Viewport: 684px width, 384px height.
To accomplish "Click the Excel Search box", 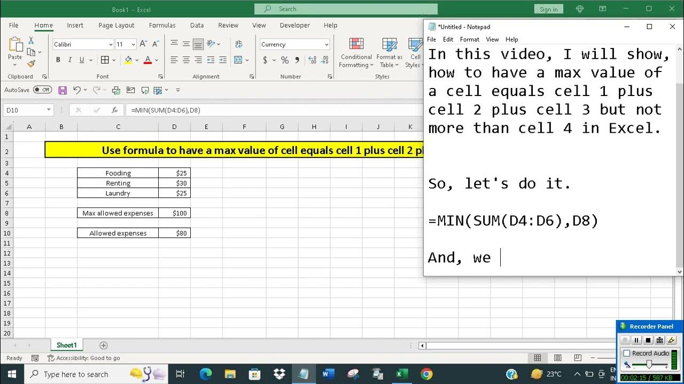I will [346, 9].
